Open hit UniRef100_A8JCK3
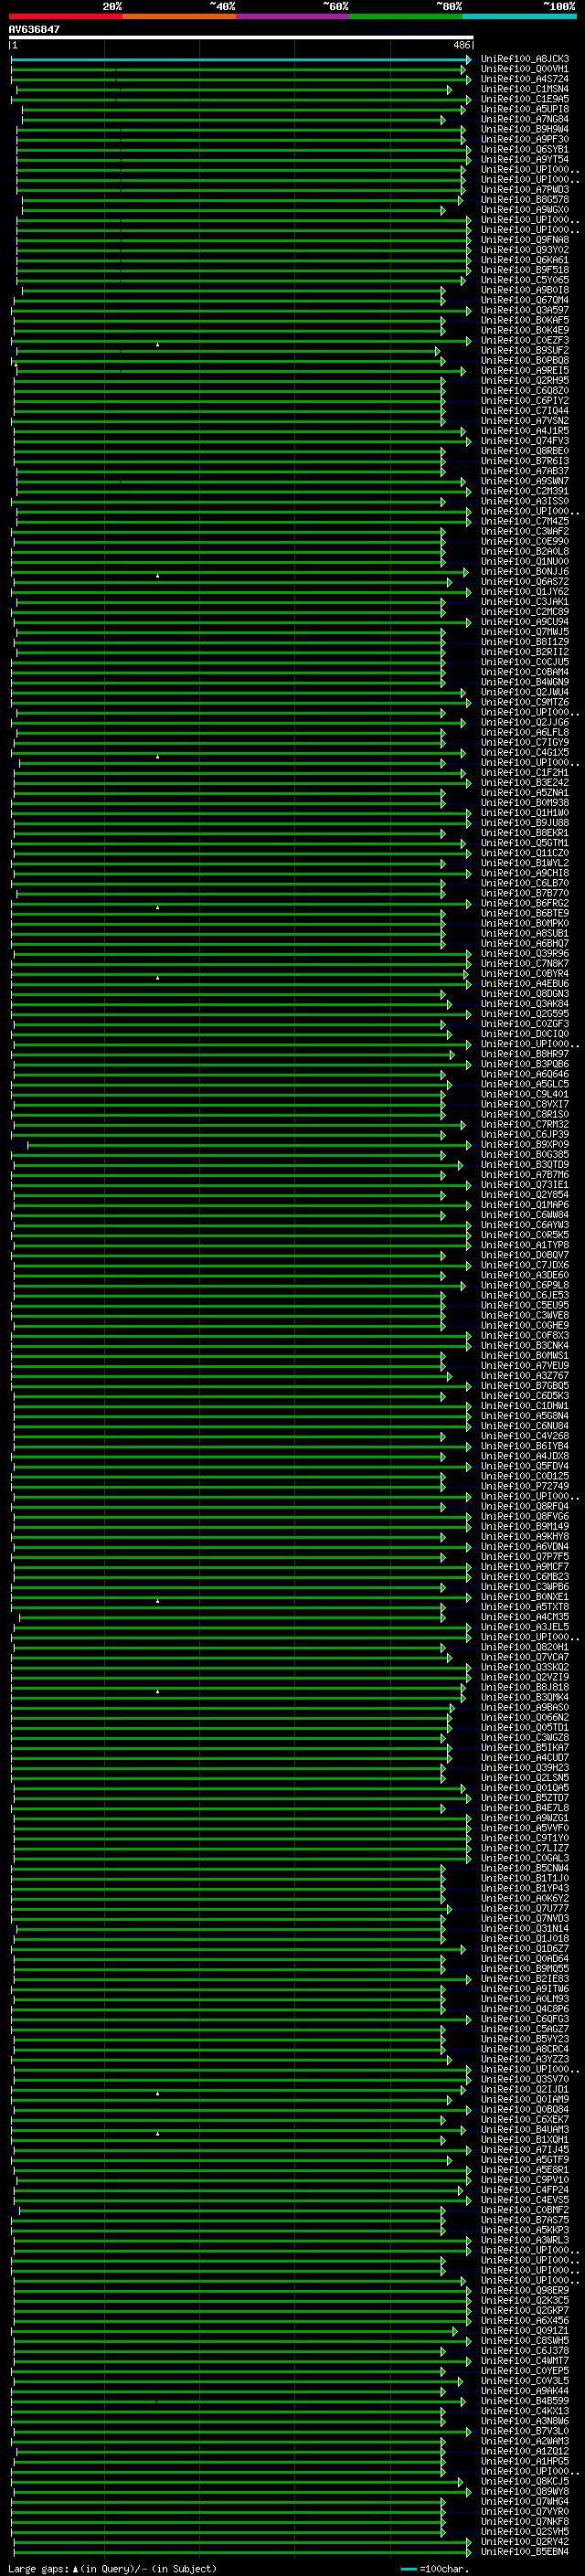The width and height of the screenshot is (585, 2576). [x=525, y=59]
